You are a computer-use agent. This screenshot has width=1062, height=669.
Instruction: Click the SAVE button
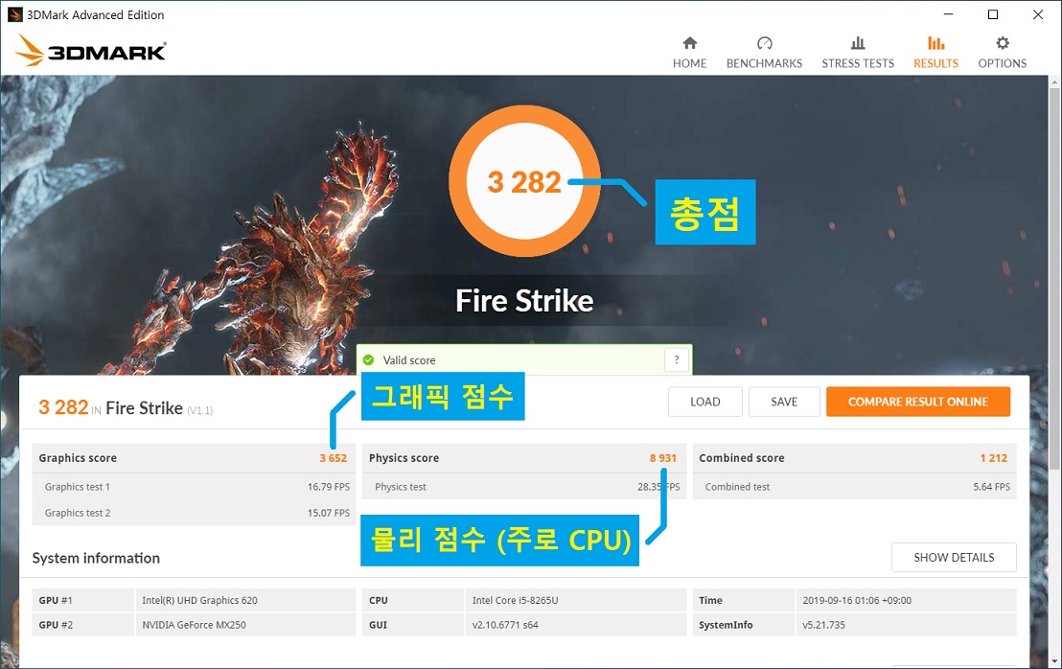784,402
